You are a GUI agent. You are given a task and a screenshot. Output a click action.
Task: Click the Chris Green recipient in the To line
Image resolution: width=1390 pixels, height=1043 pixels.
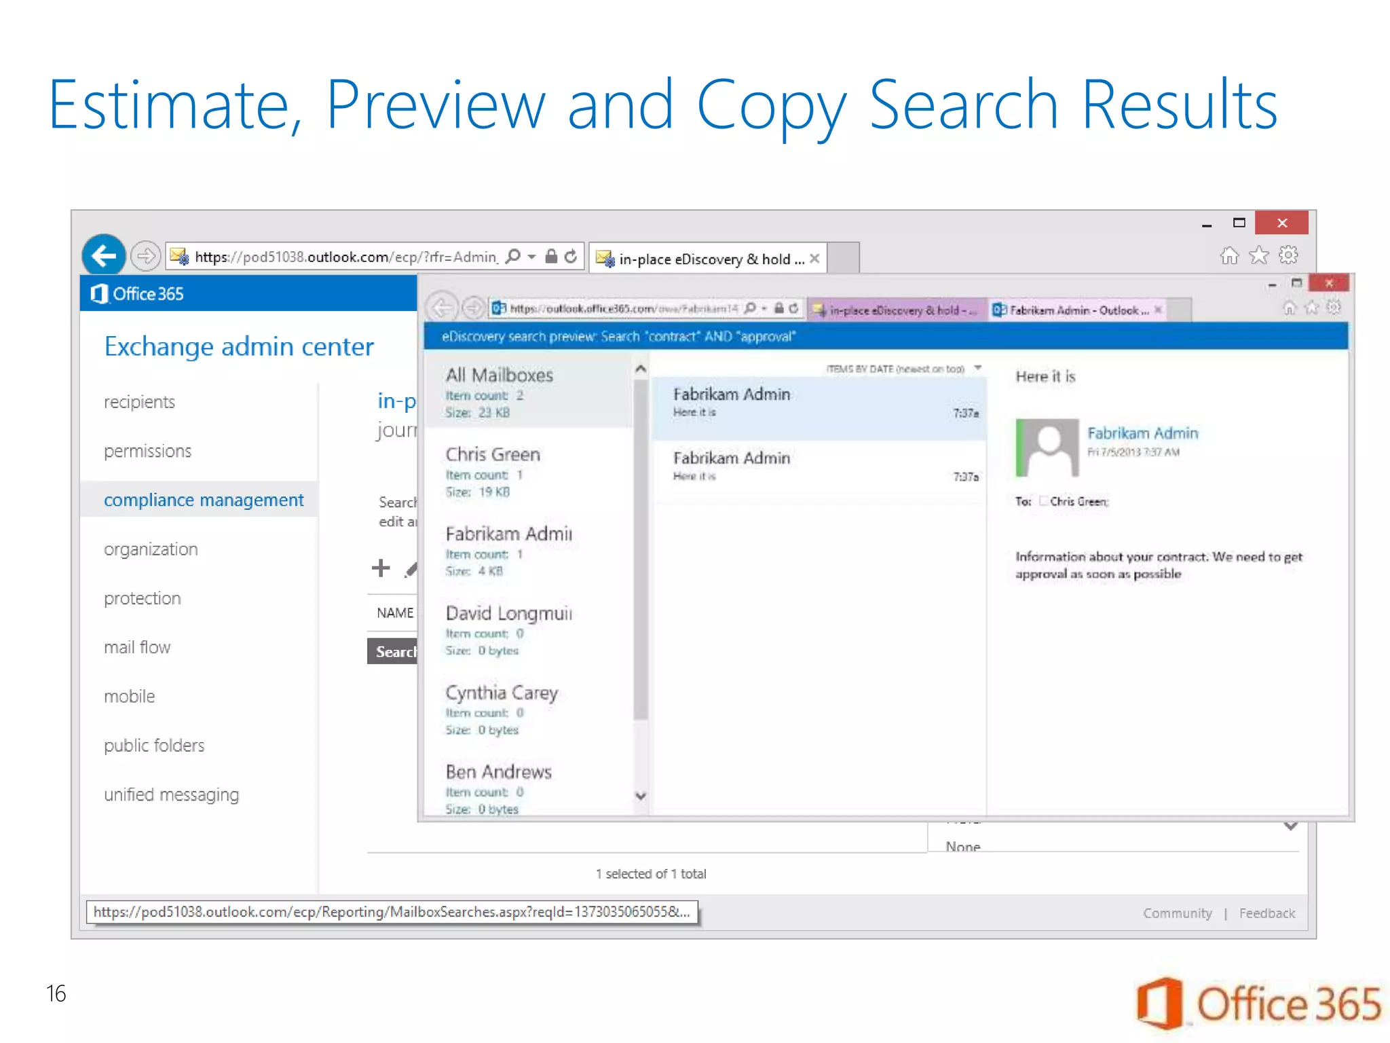pos(1078,502)
